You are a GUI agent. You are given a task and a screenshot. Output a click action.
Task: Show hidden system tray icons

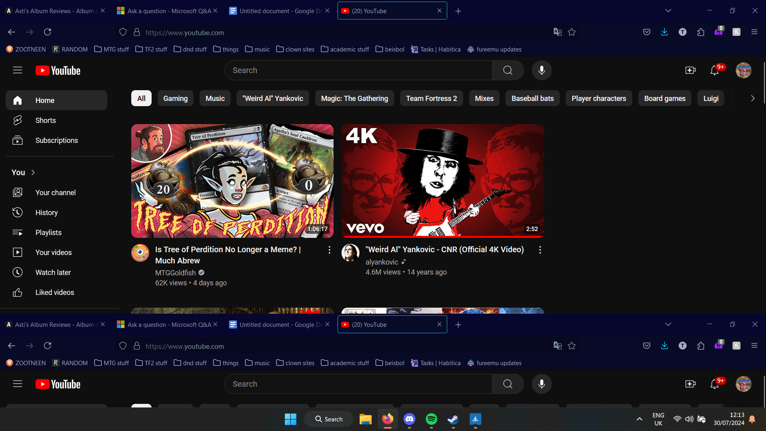(x=639, y=419)
